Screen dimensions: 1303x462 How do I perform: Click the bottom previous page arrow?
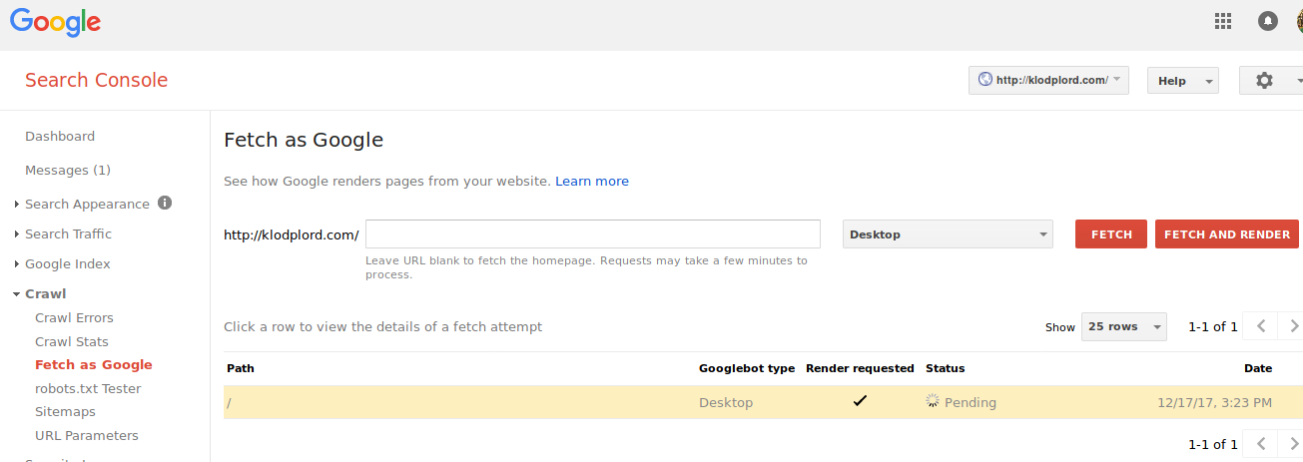[1261, 444]
